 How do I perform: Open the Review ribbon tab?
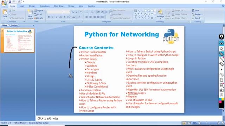71,6
